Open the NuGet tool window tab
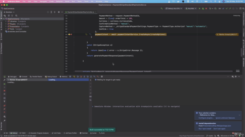The width and height of the screenshot is (245, 137). click(x=93, y=133)
